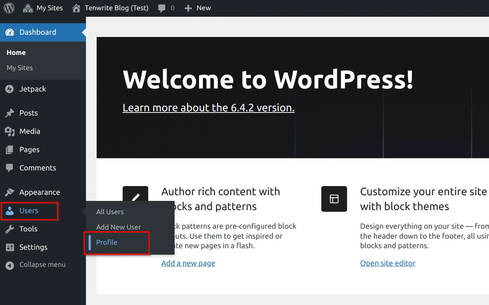Go to Posts in the sidebar
Screen dimensions: 489x305
coord(43,113)
